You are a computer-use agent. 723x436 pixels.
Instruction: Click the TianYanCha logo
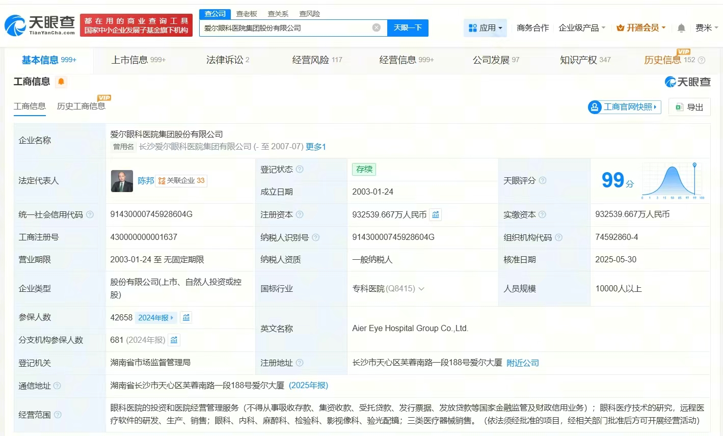pos(40,25)
